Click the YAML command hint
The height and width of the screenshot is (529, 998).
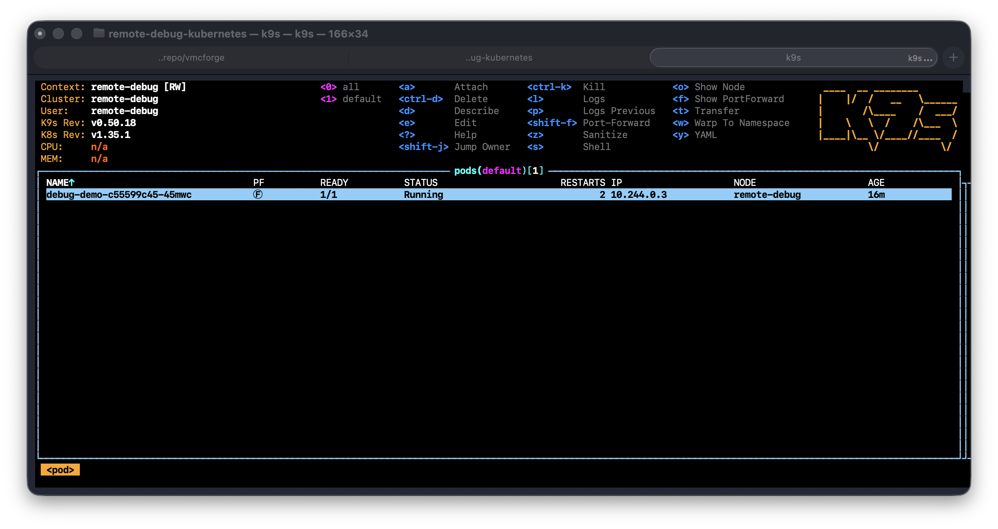pyautogui.click(x=706, y=135)
